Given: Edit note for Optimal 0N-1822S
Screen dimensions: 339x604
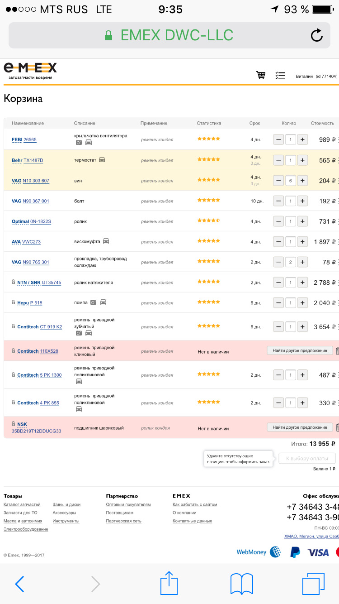Looking at the screenshot, I should [x=157, y=221].
